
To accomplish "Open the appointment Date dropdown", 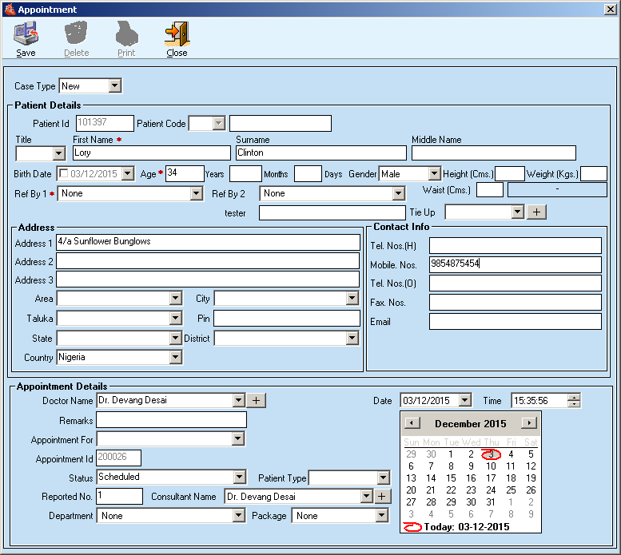I will [x=464, y=400].
